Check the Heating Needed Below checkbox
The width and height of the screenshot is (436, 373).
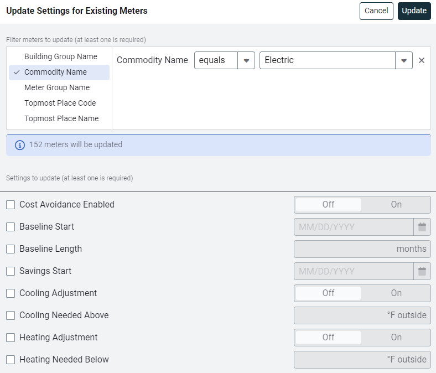click(x=11, y=359)
